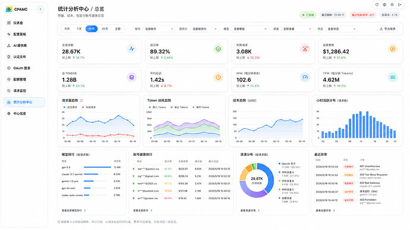The width and height of the screenshot is (410, 230).
Task: Click the theme icon beside the globe icon
Action: (392, 4)
